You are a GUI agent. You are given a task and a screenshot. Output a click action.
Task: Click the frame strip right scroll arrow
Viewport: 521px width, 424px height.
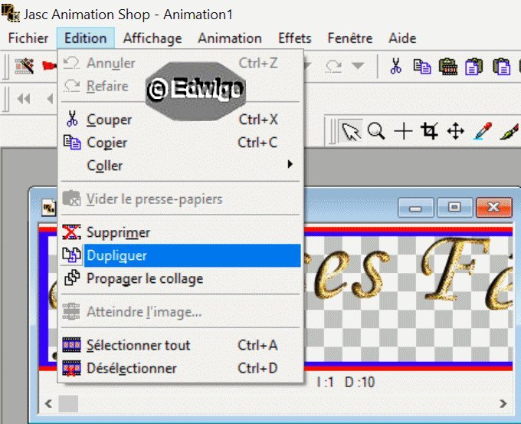pyautogui.click(x=503, y=404)
